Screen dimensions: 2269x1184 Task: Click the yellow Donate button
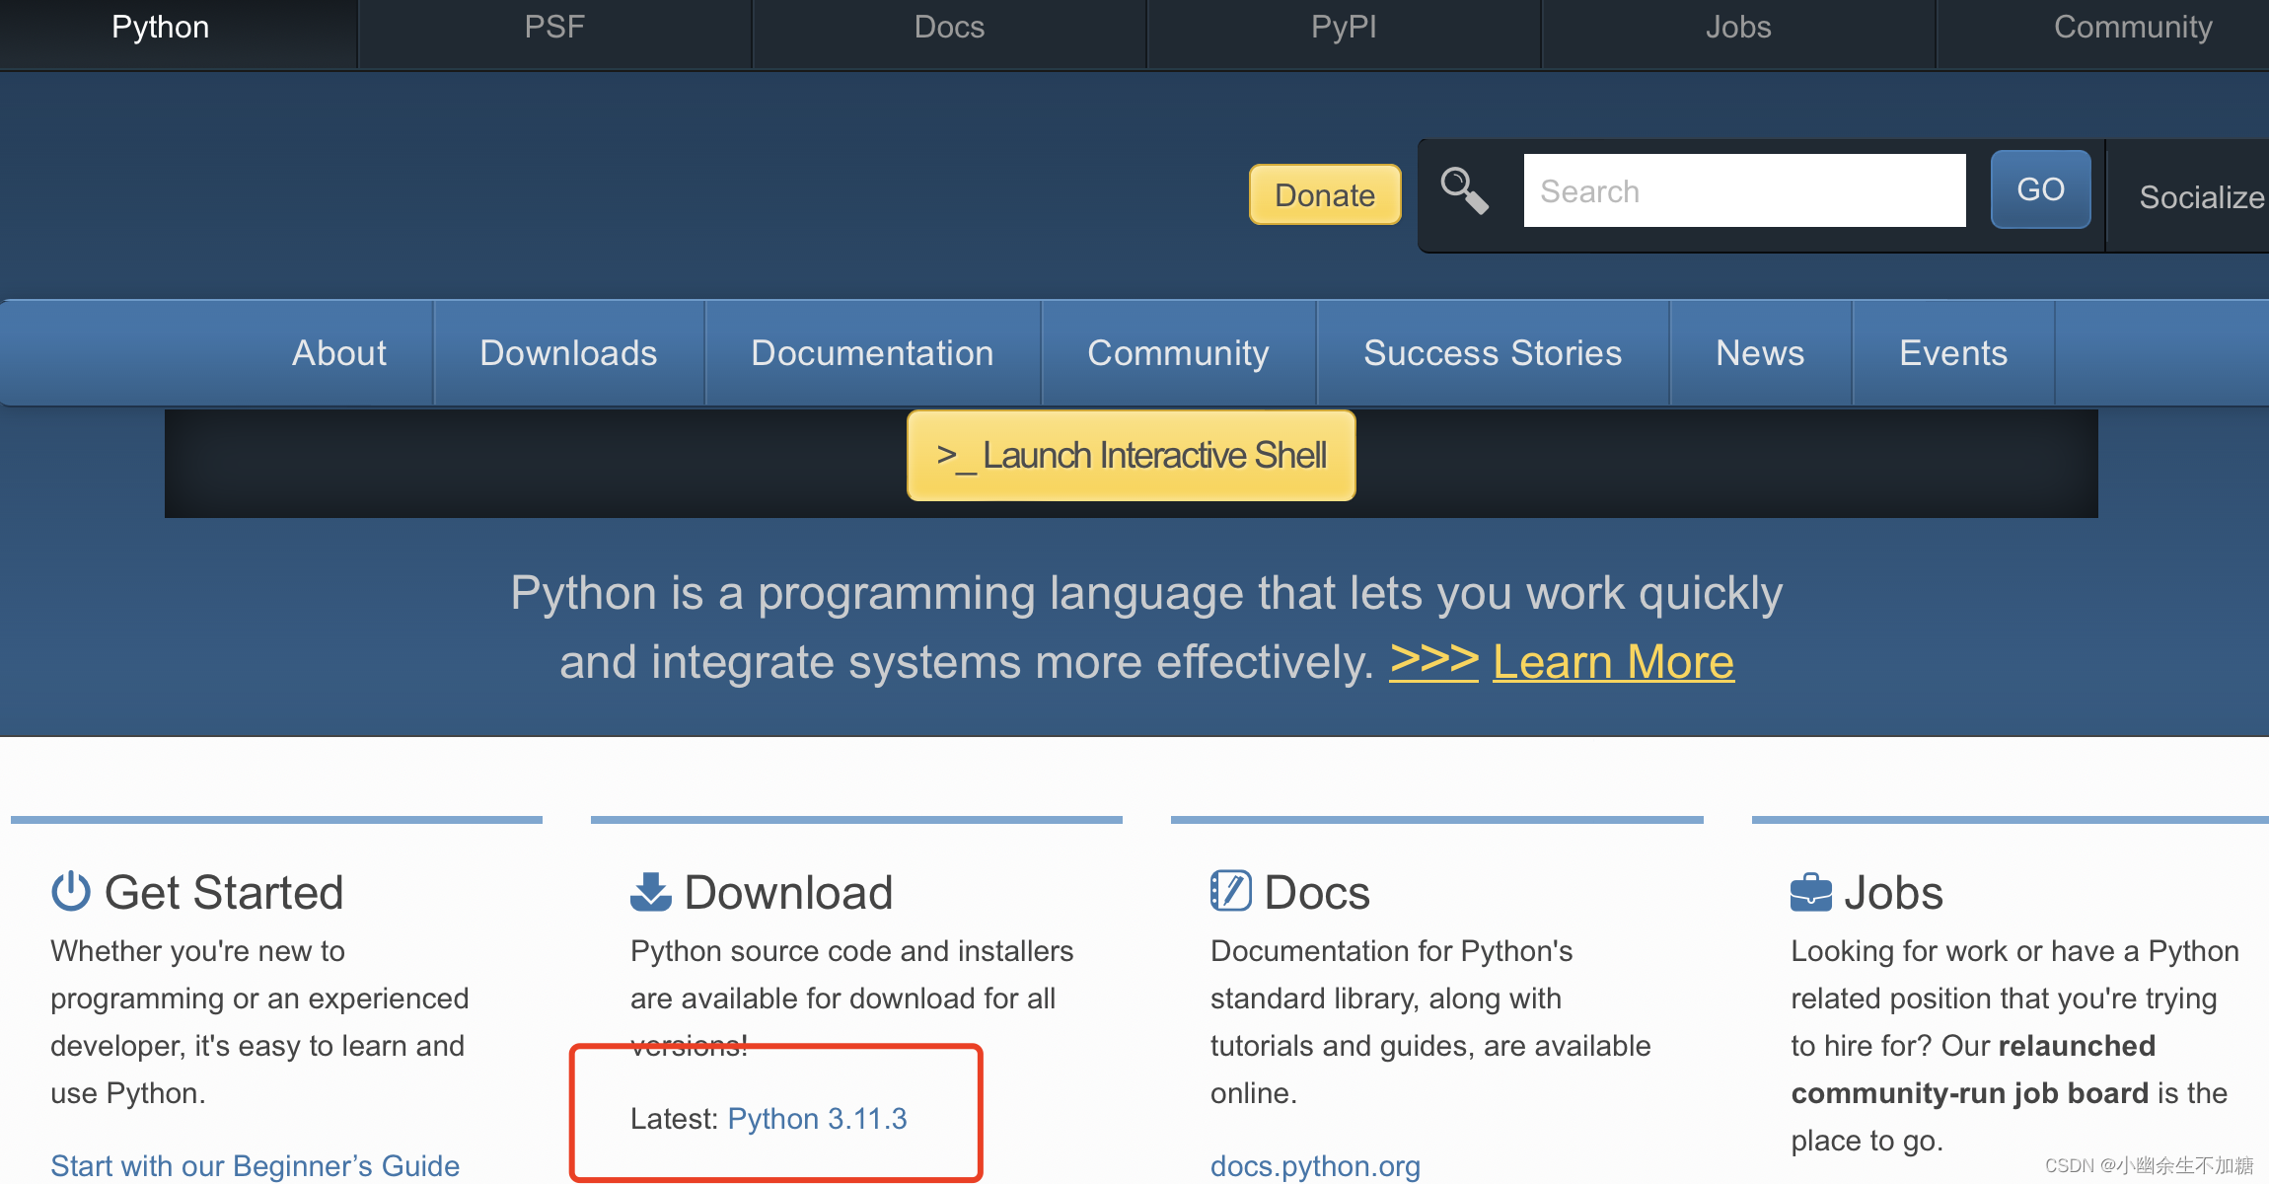point(1325,194)
